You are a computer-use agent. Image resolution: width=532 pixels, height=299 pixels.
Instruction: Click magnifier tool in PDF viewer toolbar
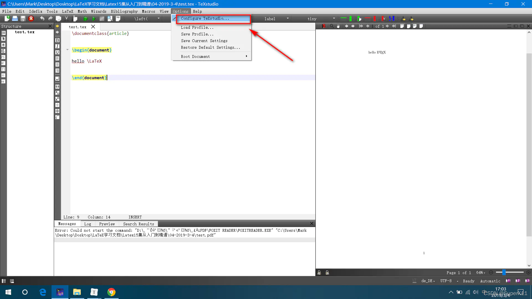click(x=332, y=26)
